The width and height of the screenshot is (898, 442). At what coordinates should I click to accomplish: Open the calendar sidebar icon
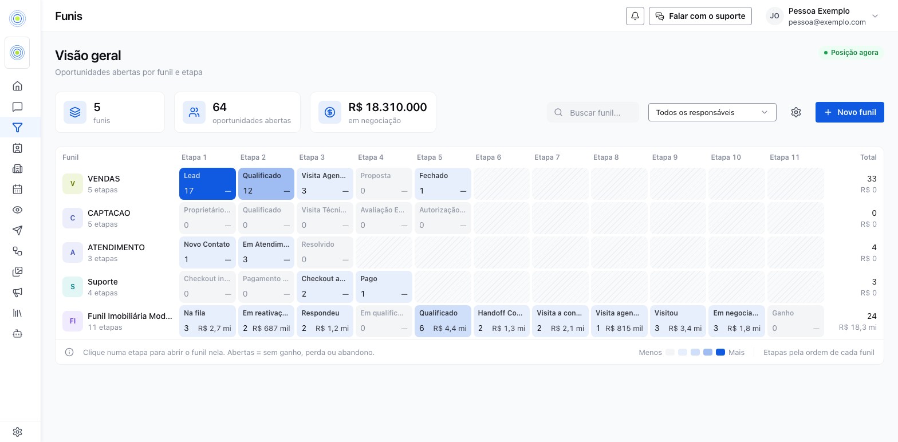click(18, 189)
